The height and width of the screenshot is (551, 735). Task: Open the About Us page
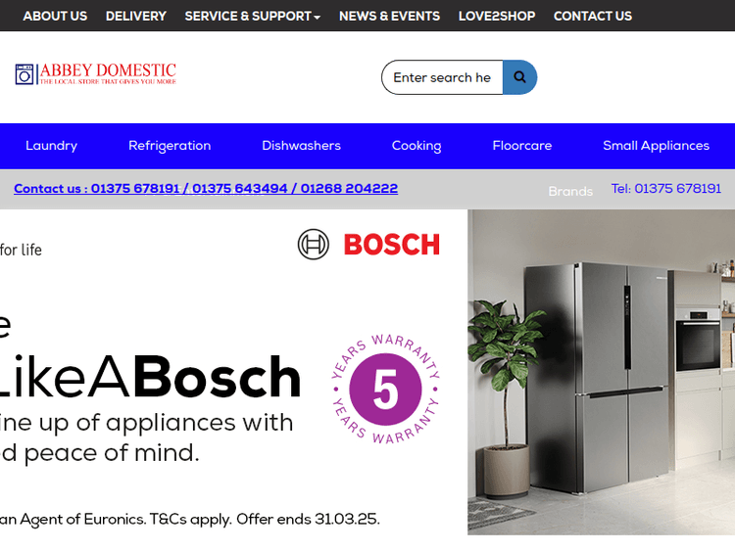[x=55, y=16]
